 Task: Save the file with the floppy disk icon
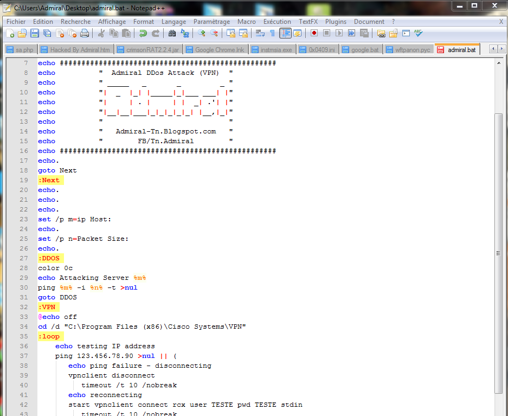35,34
